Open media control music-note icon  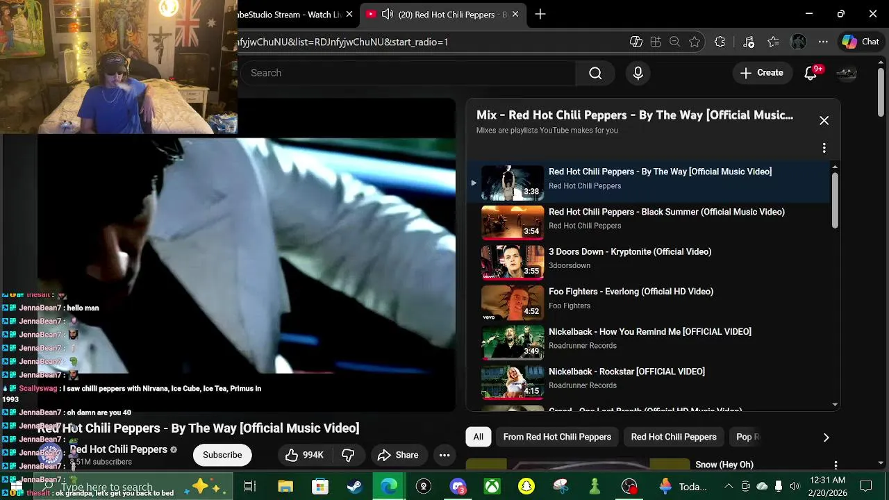[x=748, y=42]
